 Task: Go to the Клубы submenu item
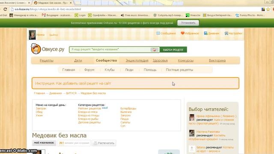coord(110,70)
